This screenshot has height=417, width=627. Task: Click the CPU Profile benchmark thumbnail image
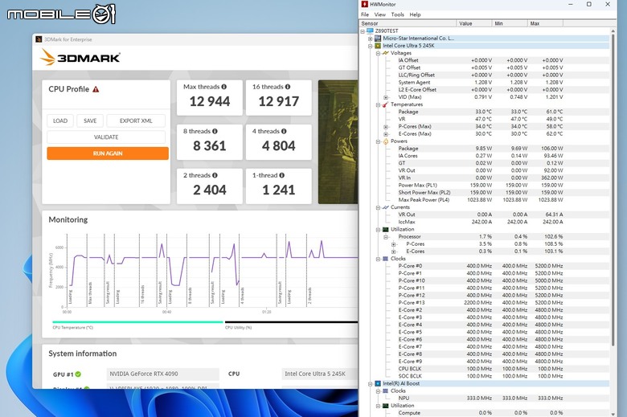[x=338, y=142]
